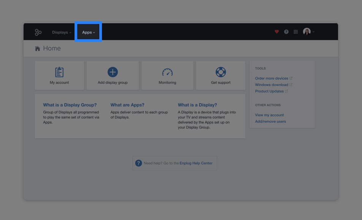Click the My account clipboard icon
Viewport: 362px width, 220px height.
[x=59, y=72]
